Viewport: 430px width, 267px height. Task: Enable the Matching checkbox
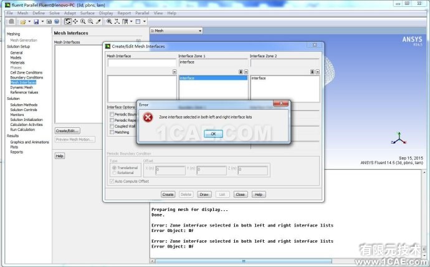112,132
